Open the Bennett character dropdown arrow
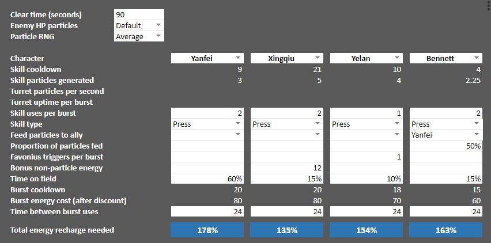The image size is (491, 243). (477, 58)
